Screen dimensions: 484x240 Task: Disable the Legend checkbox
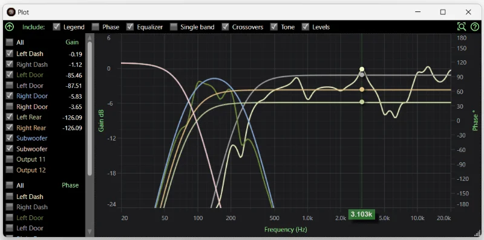pyautogui.click(x=56, y=27)
